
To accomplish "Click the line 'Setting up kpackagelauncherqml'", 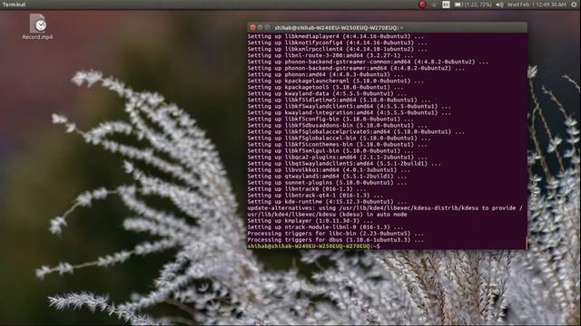I will (335, 81).
